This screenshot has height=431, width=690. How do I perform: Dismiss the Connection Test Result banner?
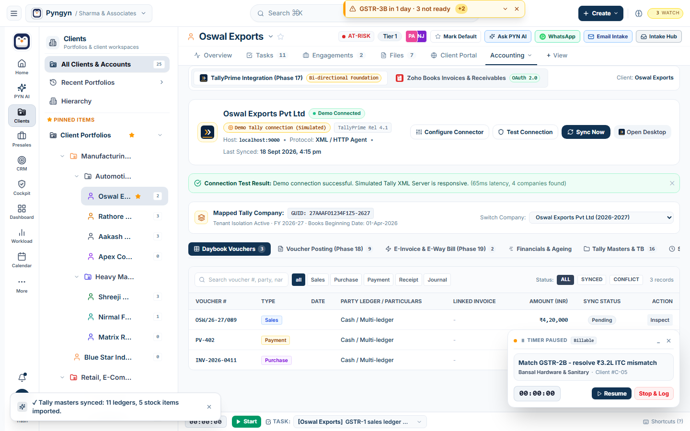[x=672, y=183]
